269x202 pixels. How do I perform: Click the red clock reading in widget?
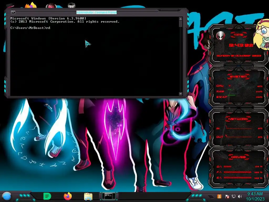point(241,45)
